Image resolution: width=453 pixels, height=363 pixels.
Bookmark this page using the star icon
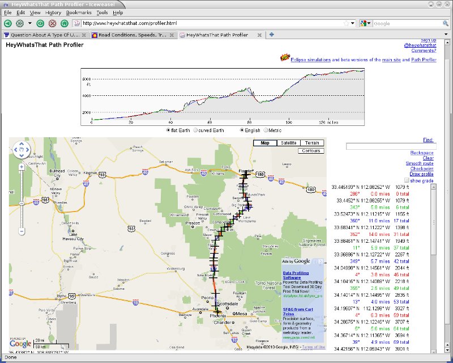(346, 23)
